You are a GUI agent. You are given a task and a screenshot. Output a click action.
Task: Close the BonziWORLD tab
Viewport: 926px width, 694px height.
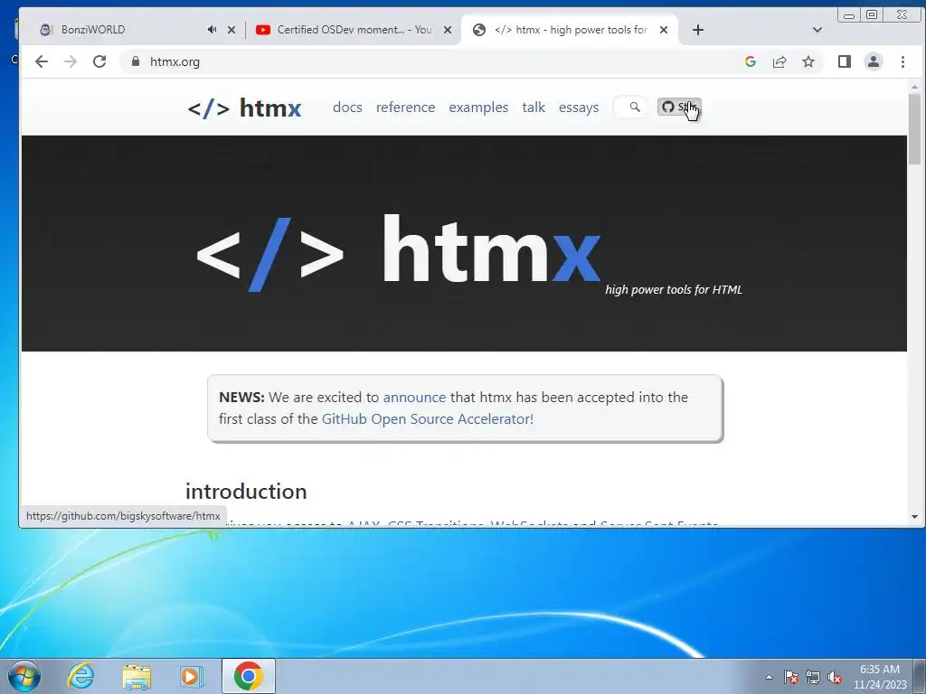231,30
